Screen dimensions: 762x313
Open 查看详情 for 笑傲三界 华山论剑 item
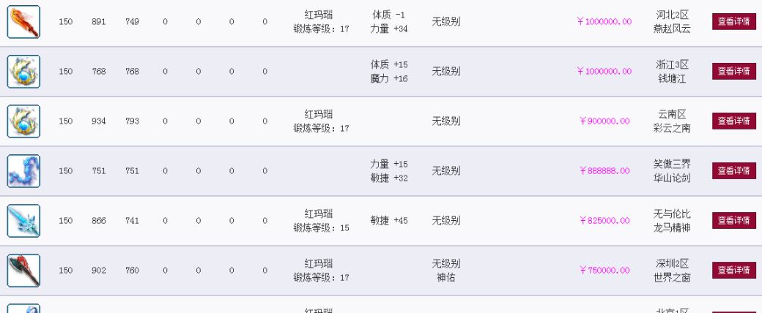(734, 171)
